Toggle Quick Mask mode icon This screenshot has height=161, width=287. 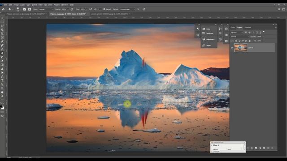pos(2,112)
